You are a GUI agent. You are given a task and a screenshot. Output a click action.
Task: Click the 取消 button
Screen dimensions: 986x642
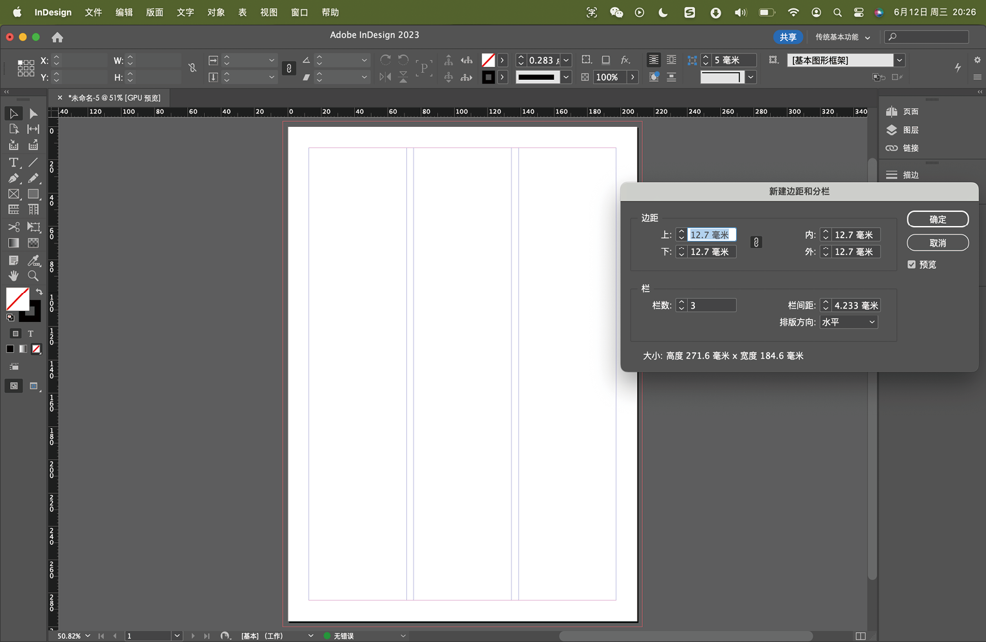(937, 243)
